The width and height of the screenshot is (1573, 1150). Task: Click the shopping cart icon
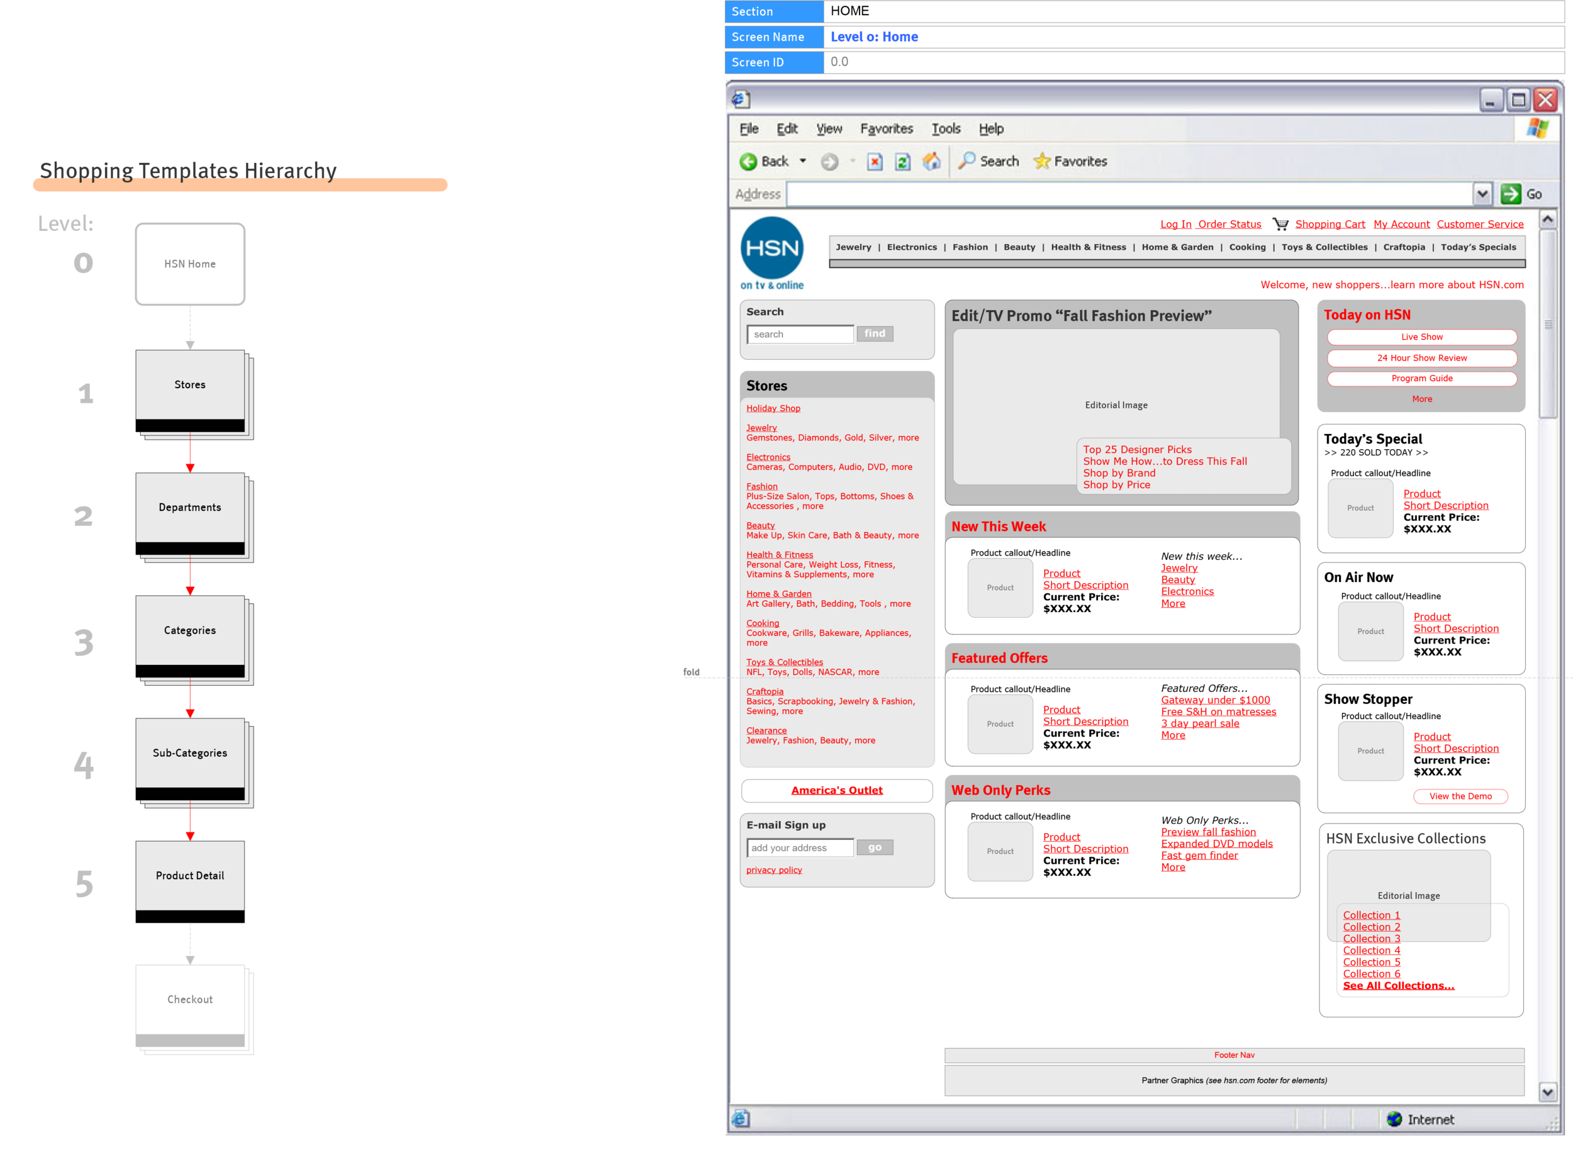coord(1280,223)
